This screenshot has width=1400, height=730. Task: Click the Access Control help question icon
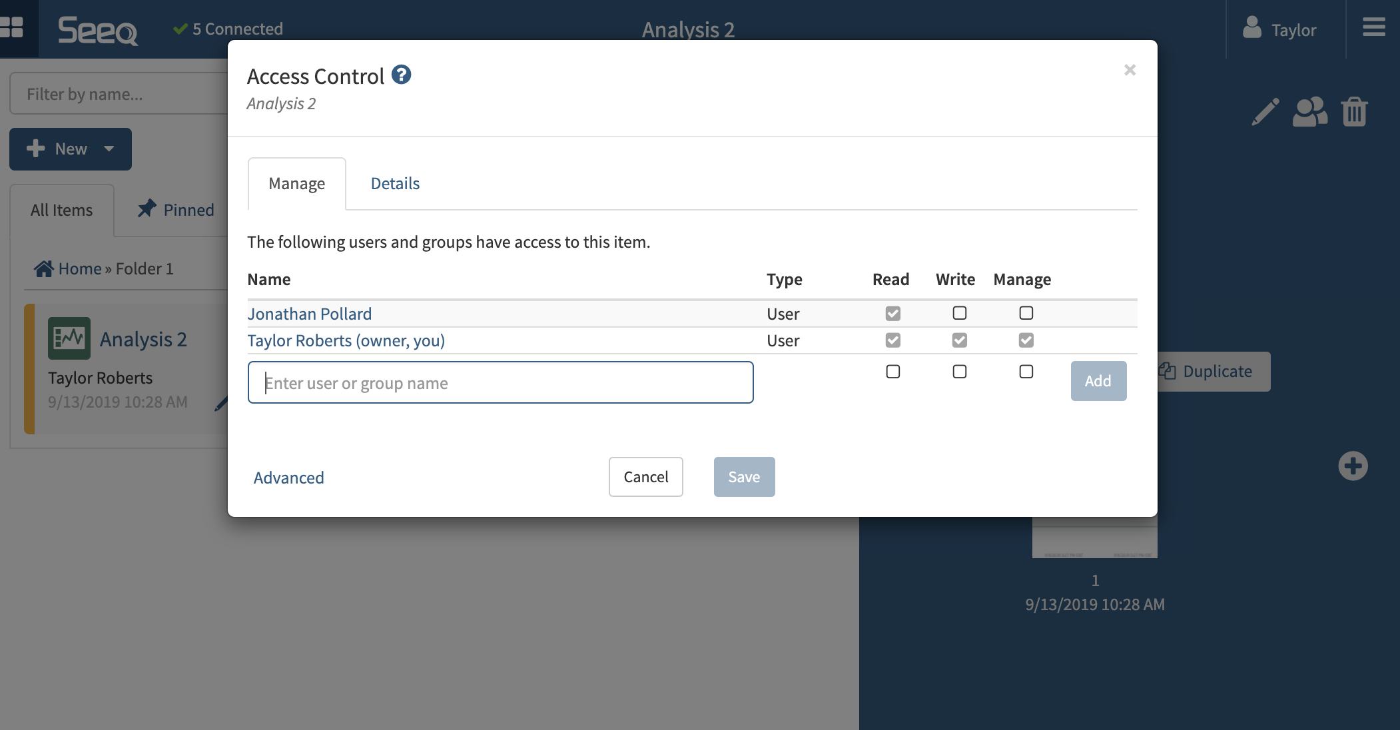(401, 75)
